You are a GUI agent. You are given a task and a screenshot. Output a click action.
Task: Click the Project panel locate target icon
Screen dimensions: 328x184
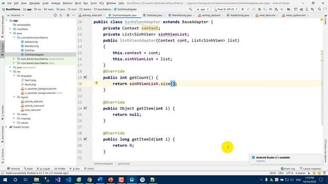coord(55,15)
